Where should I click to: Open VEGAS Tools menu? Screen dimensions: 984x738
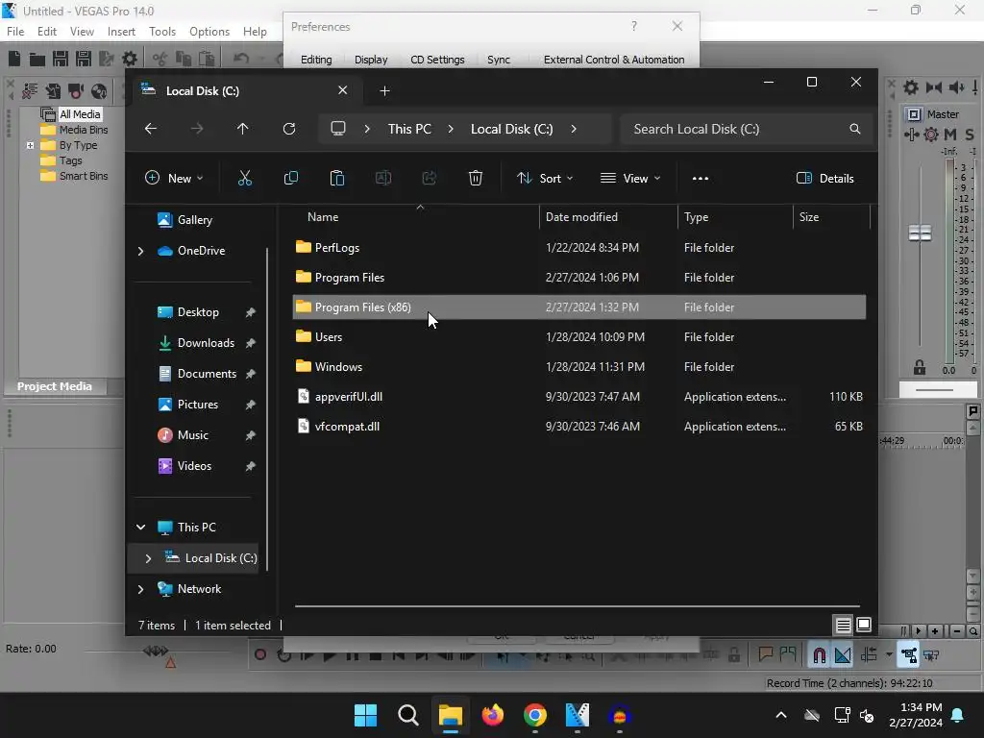pyautogui.click(x=161, y=32)
